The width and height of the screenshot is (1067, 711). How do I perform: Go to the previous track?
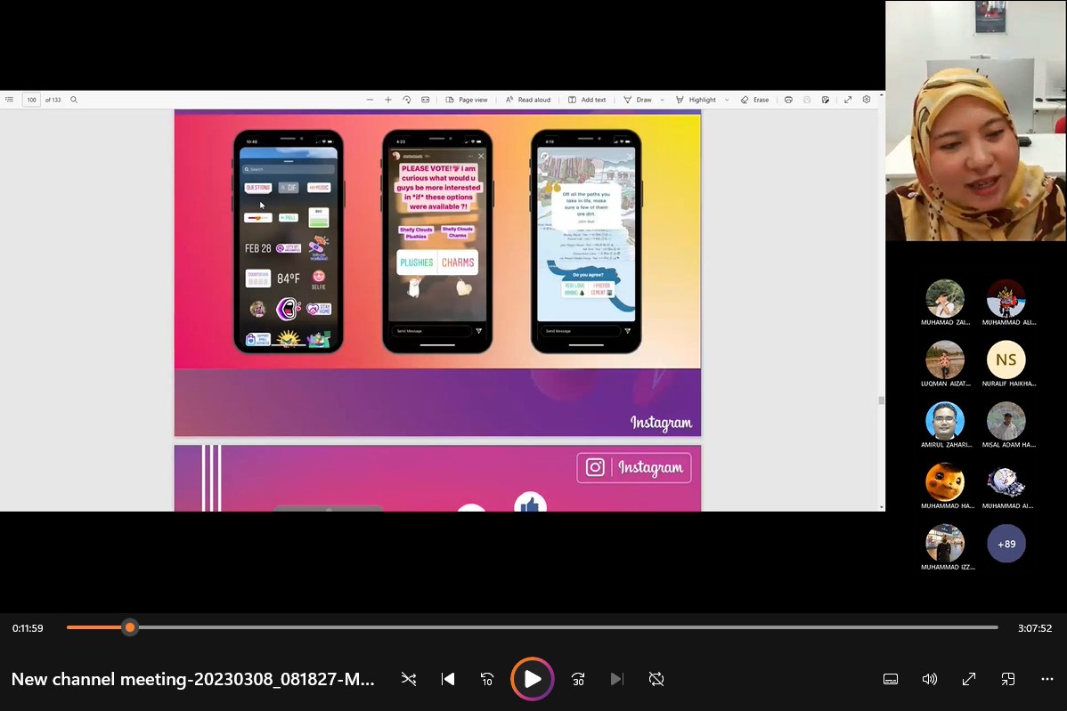pyautogui.click(x=448, y=679)
